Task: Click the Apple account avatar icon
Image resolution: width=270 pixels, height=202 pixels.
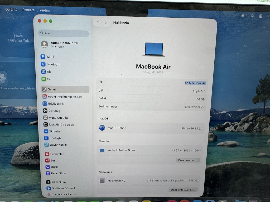Action: pyautogui.click(x=44, y=44)
